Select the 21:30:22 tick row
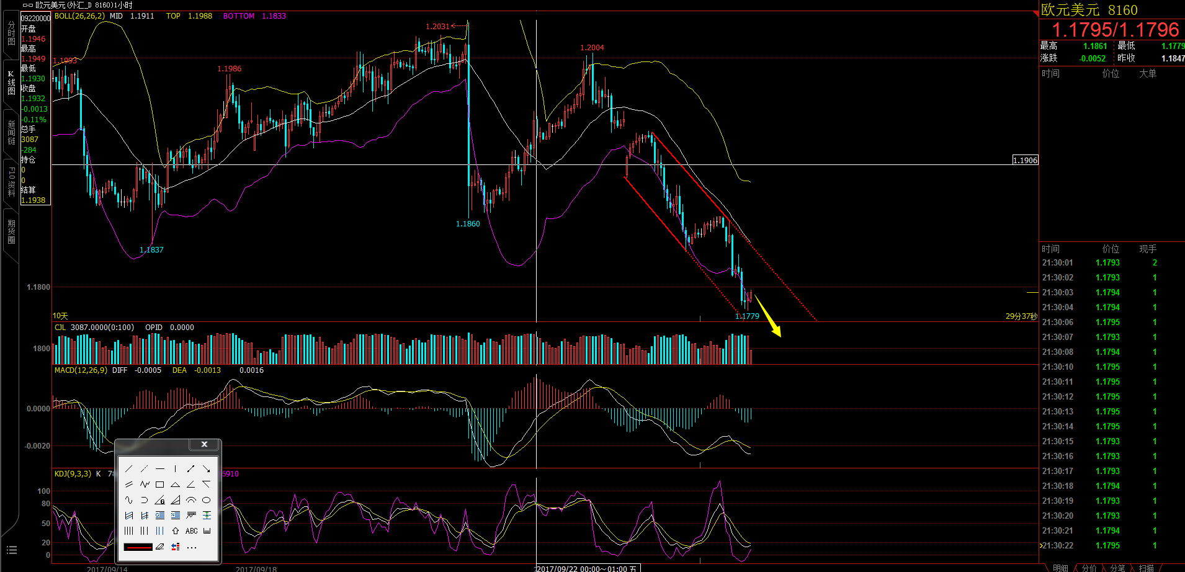This screenshot has height=572, width=1185. pos(1112,546)
